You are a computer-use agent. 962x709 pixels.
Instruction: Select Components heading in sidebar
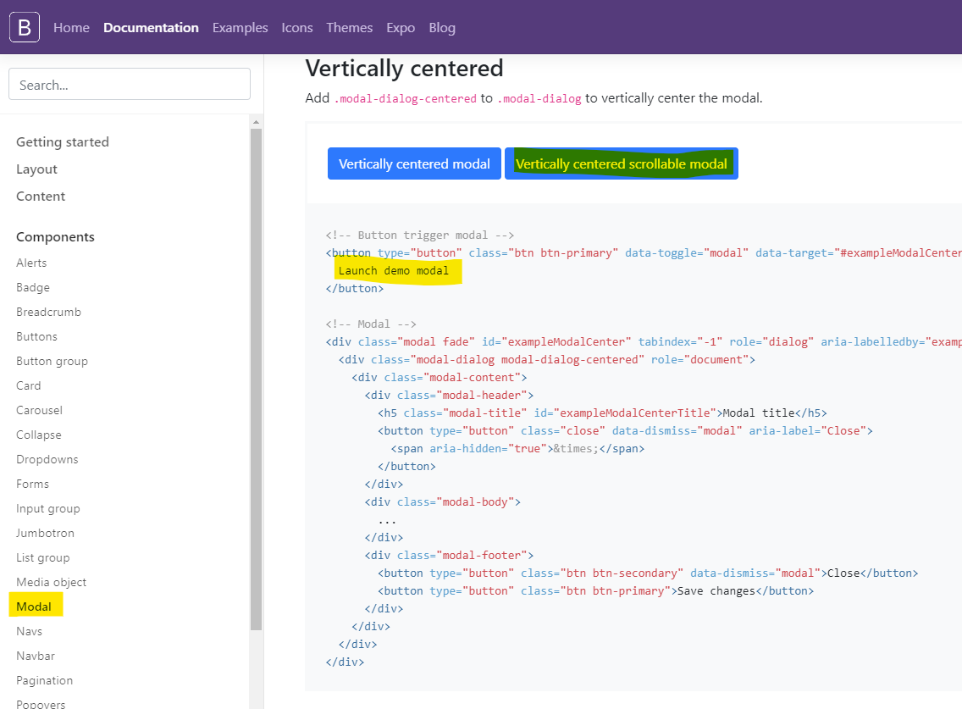55,237
